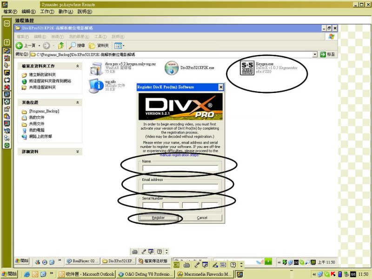Select the ssg.nfo file icon
This screenshot has width=372, height=279.
(96, 86)
